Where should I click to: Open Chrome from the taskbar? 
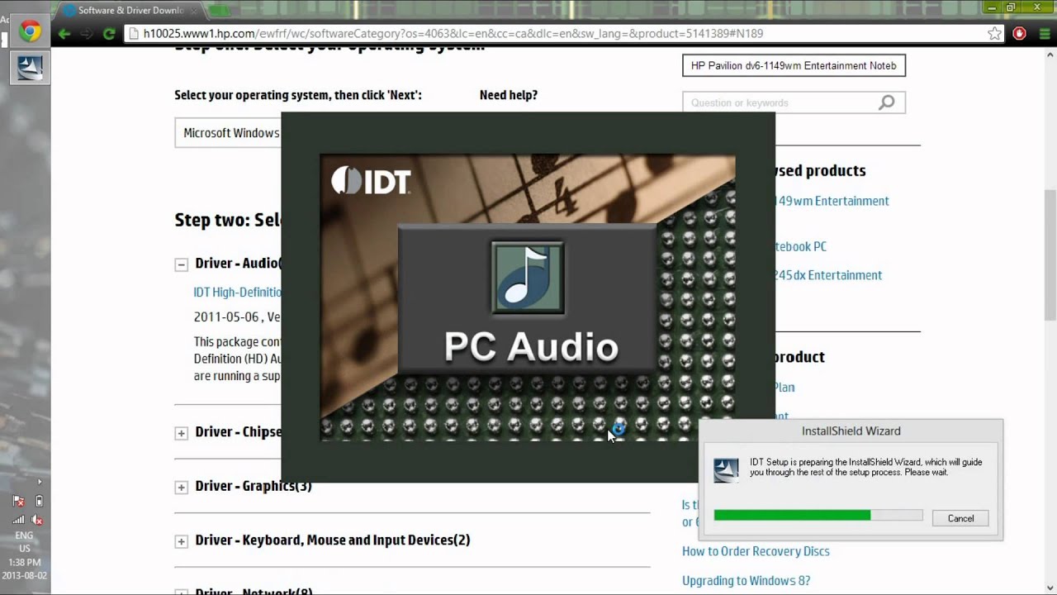click(x=31, y=32)
